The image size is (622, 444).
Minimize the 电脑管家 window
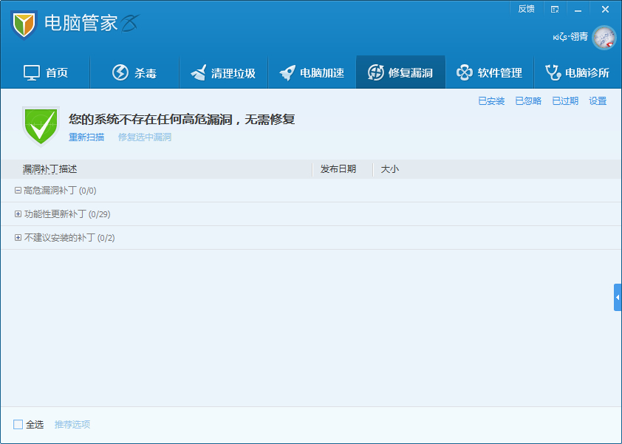pos(578,10)
